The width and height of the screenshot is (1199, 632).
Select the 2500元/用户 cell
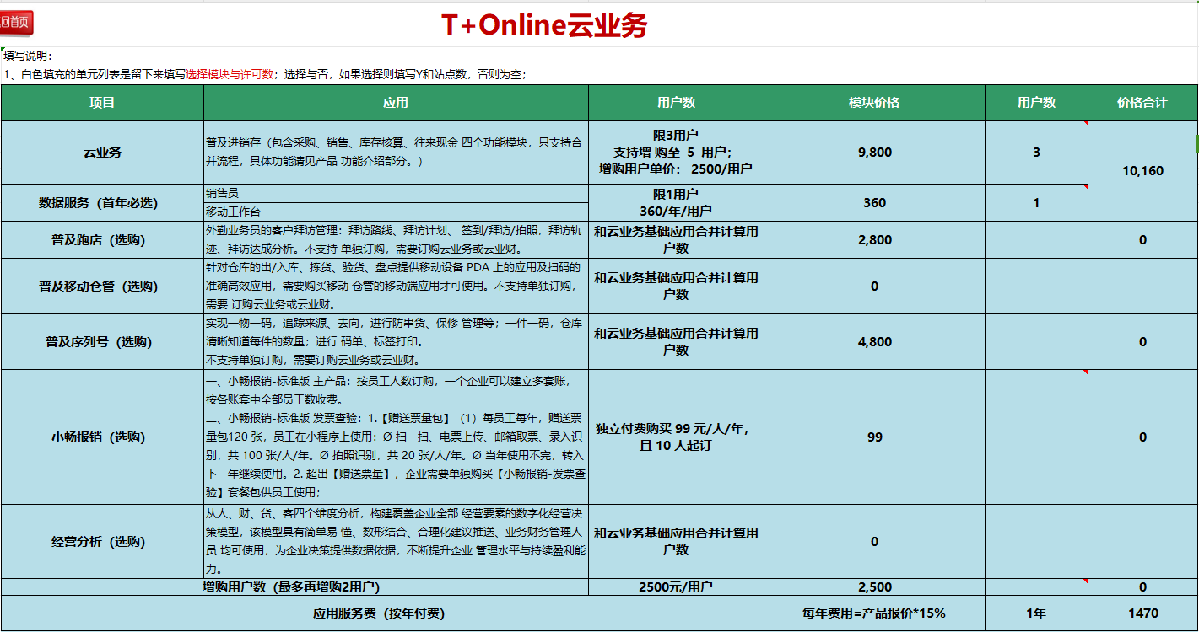click(676, 587)
